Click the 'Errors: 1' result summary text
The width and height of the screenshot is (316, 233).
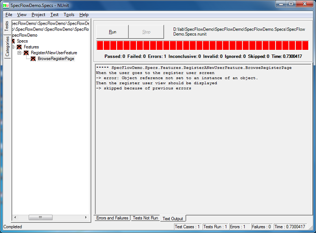pos(157,56)
